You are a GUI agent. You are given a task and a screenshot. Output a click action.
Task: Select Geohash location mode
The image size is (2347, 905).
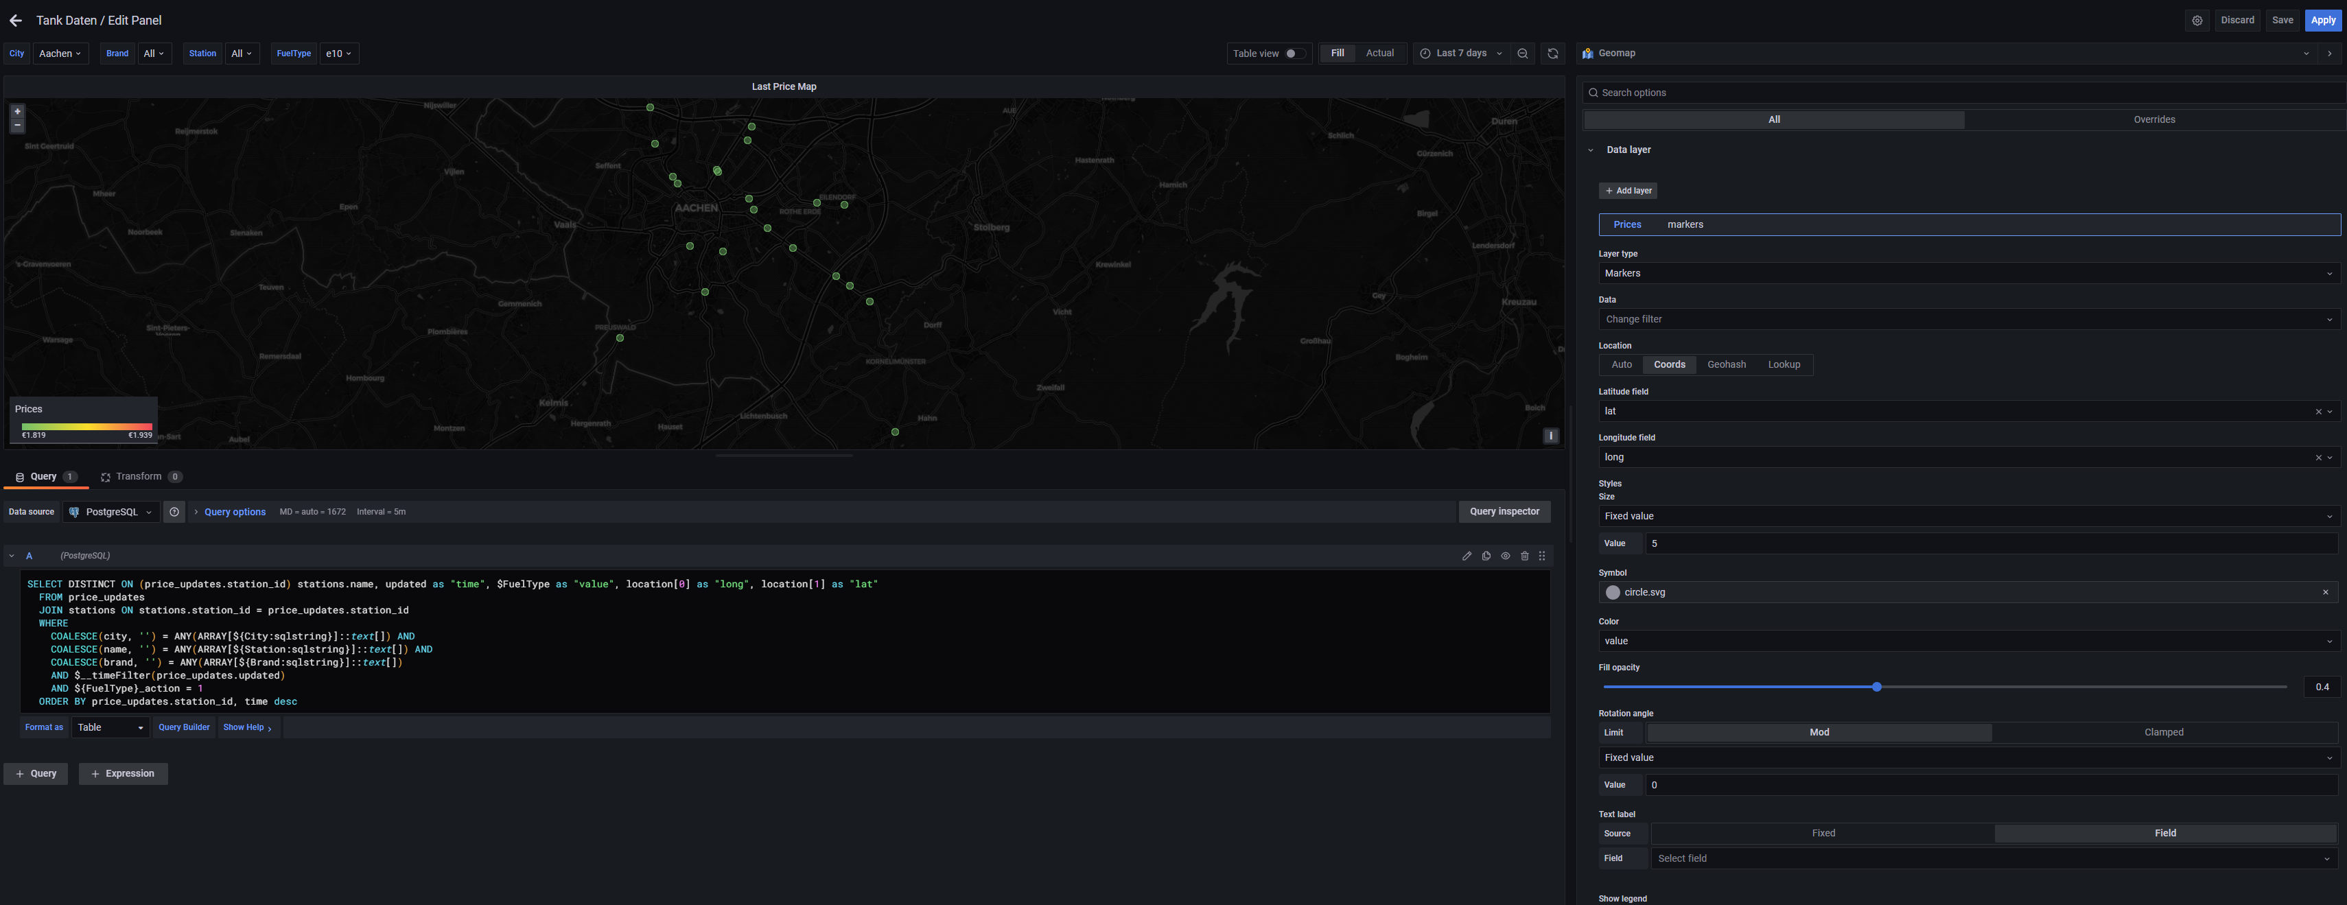tap(1726, 364)
